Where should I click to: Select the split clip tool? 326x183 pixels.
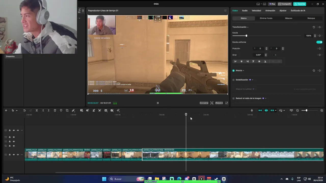pos(37,110)
